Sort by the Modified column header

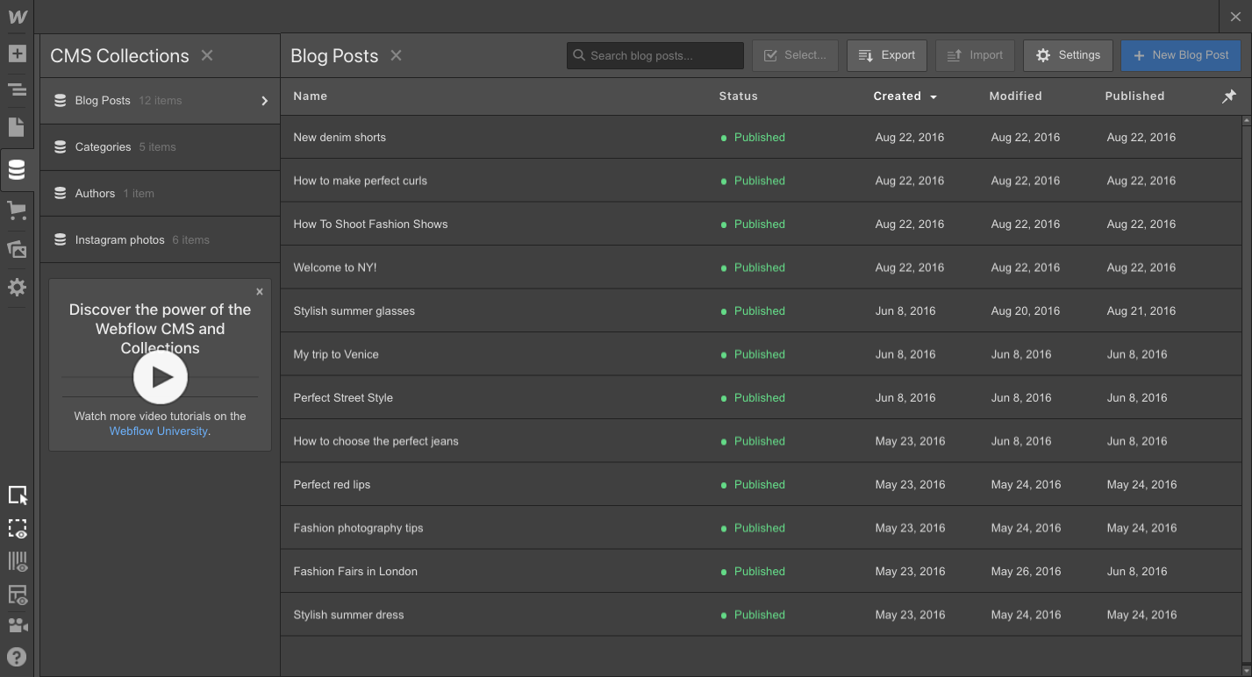(x=1015, y=96)
